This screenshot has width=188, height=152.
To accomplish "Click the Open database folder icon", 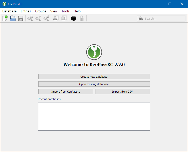I will [x=13, y=18].
